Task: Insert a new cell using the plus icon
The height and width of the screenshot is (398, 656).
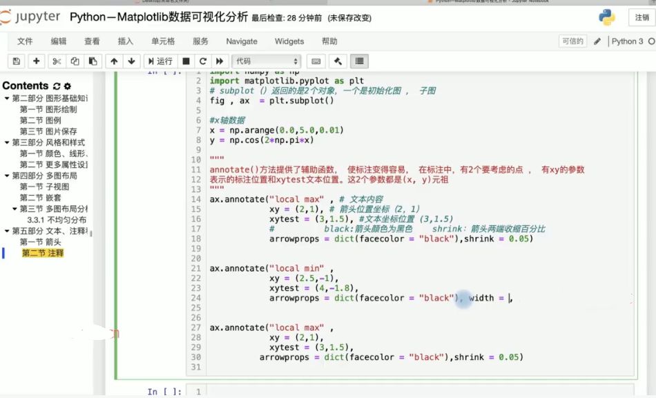Action: click(x=35, y=61)
